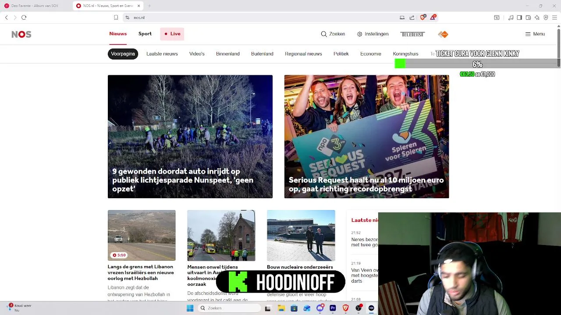Open the Video's category
Screen dimensions: 561x315
[197, 54]
